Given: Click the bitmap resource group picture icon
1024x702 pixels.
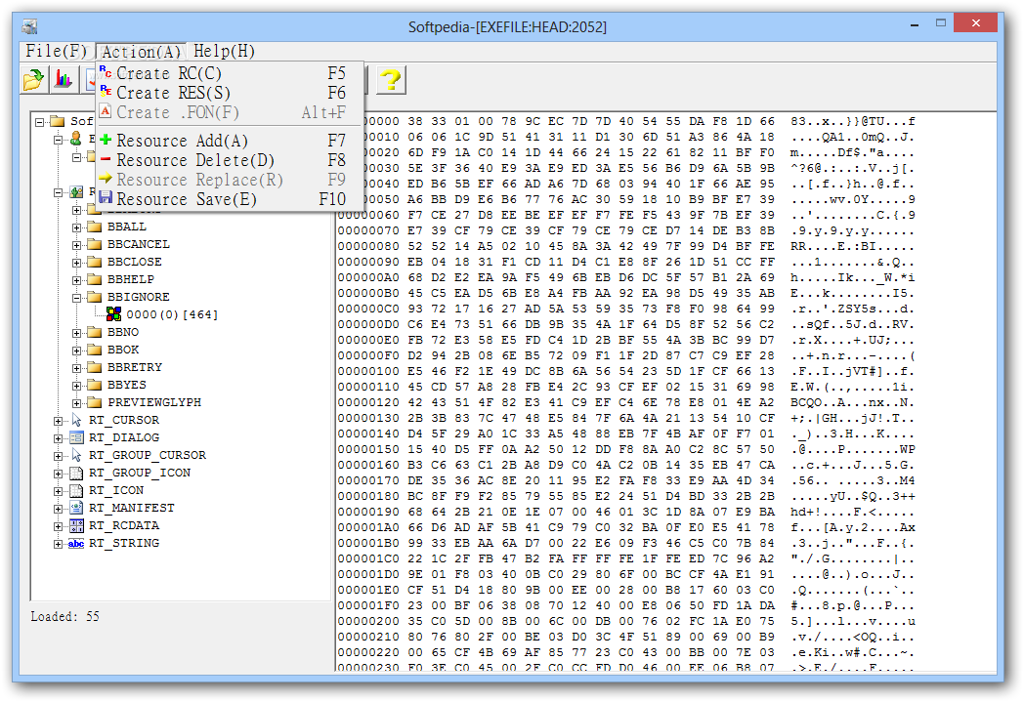Looking at the screenshot, I should pos(76,191).
